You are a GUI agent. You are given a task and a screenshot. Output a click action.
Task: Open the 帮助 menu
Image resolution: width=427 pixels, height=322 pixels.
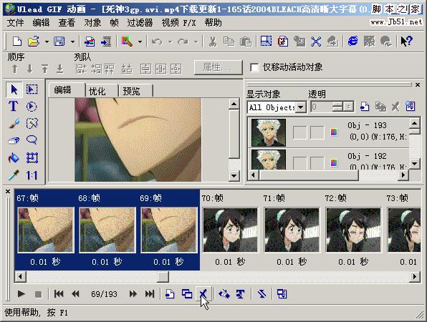pyautogui.click(x=214, y=23)
